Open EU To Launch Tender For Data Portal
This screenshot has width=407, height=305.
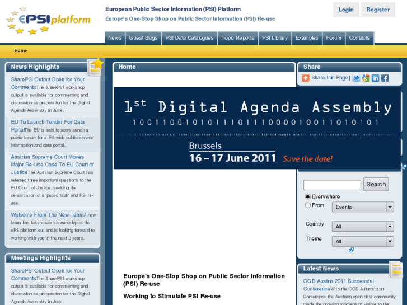[48, 125]
